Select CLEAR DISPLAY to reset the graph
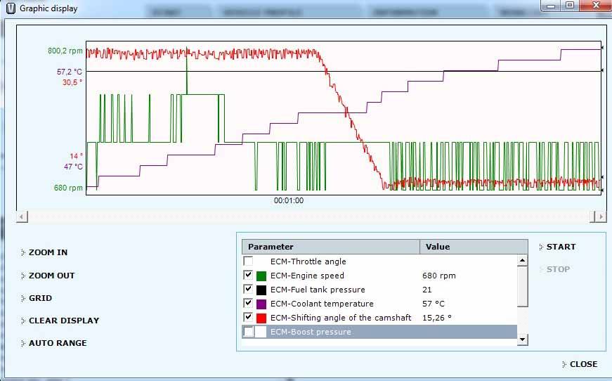Screen dimensions: 612x381 point(63,321)
